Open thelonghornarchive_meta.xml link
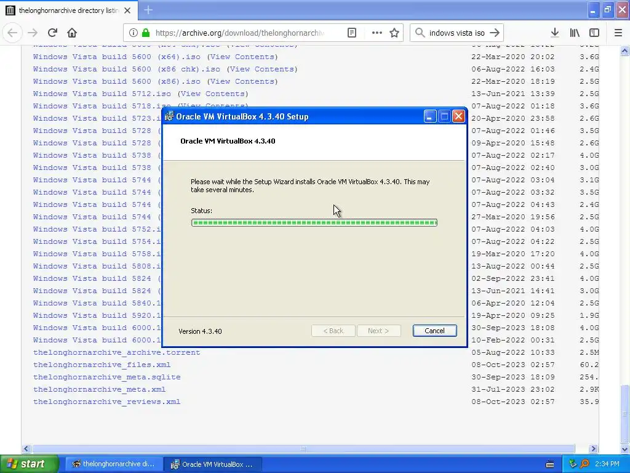The height and width of the screenshot is (473, 630). [x=99, y=389]
